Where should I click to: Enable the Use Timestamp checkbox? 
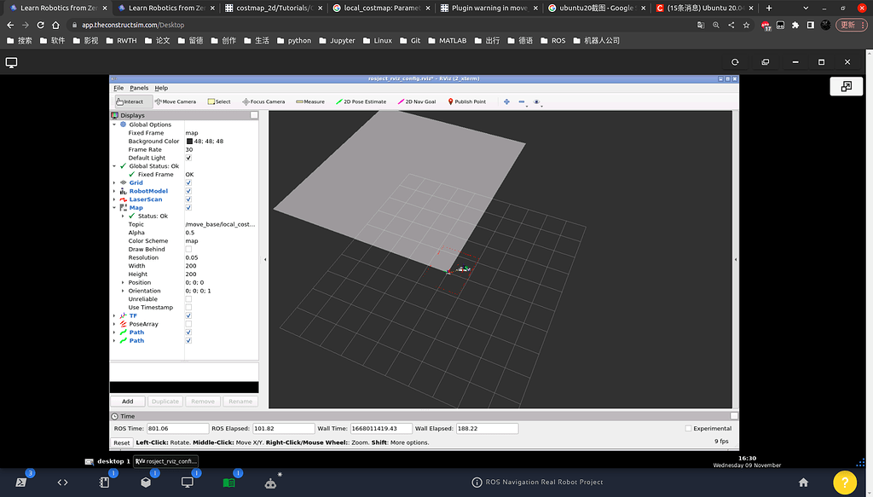coord(188,307)
